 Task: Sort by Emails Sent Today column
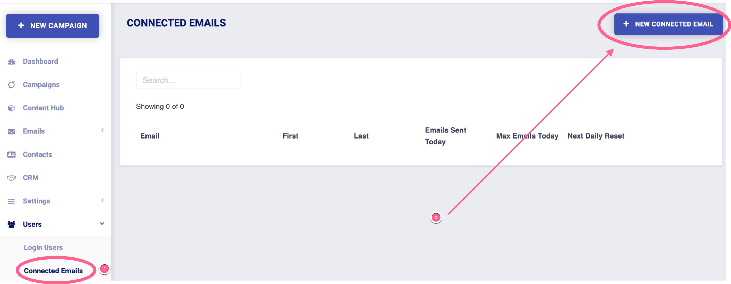445,136
